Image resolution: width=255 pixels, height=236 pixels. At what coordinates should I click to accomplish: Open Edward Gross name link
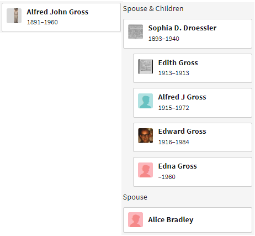coord(182,132)
